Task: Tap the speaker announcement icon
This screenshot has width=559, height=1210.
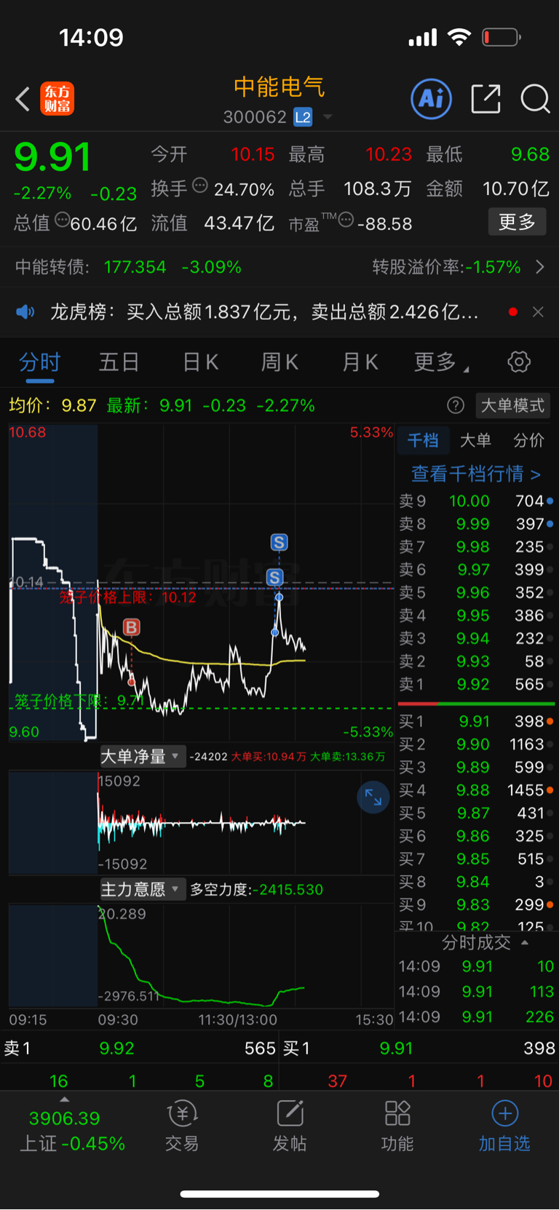Action: pos(25,312)
